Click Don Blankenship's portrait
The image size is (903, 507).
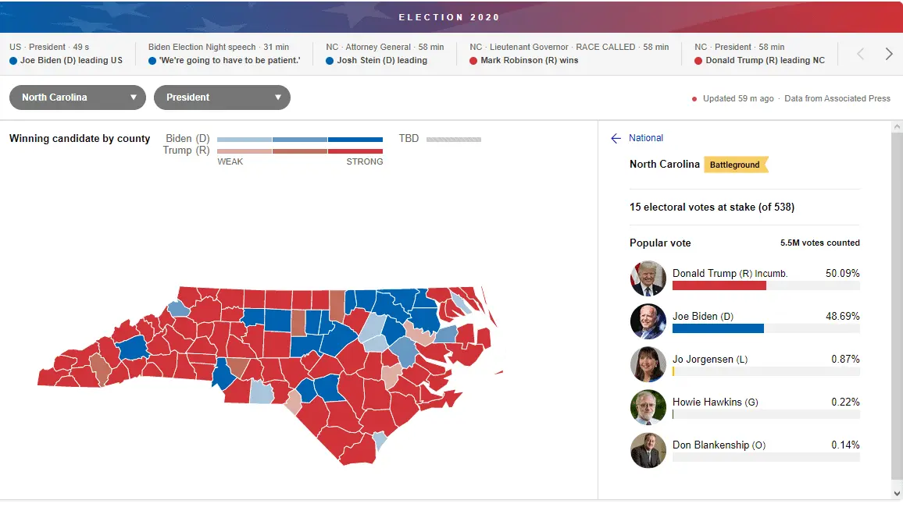[648, 449]
